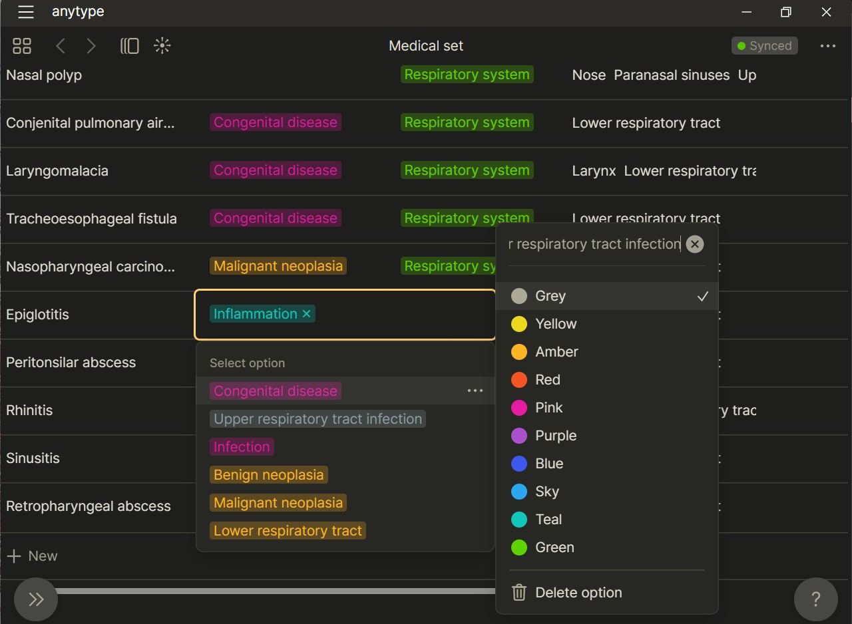
Task: Expand the bottom-left double-arrow panel
Action: point(36,599)
